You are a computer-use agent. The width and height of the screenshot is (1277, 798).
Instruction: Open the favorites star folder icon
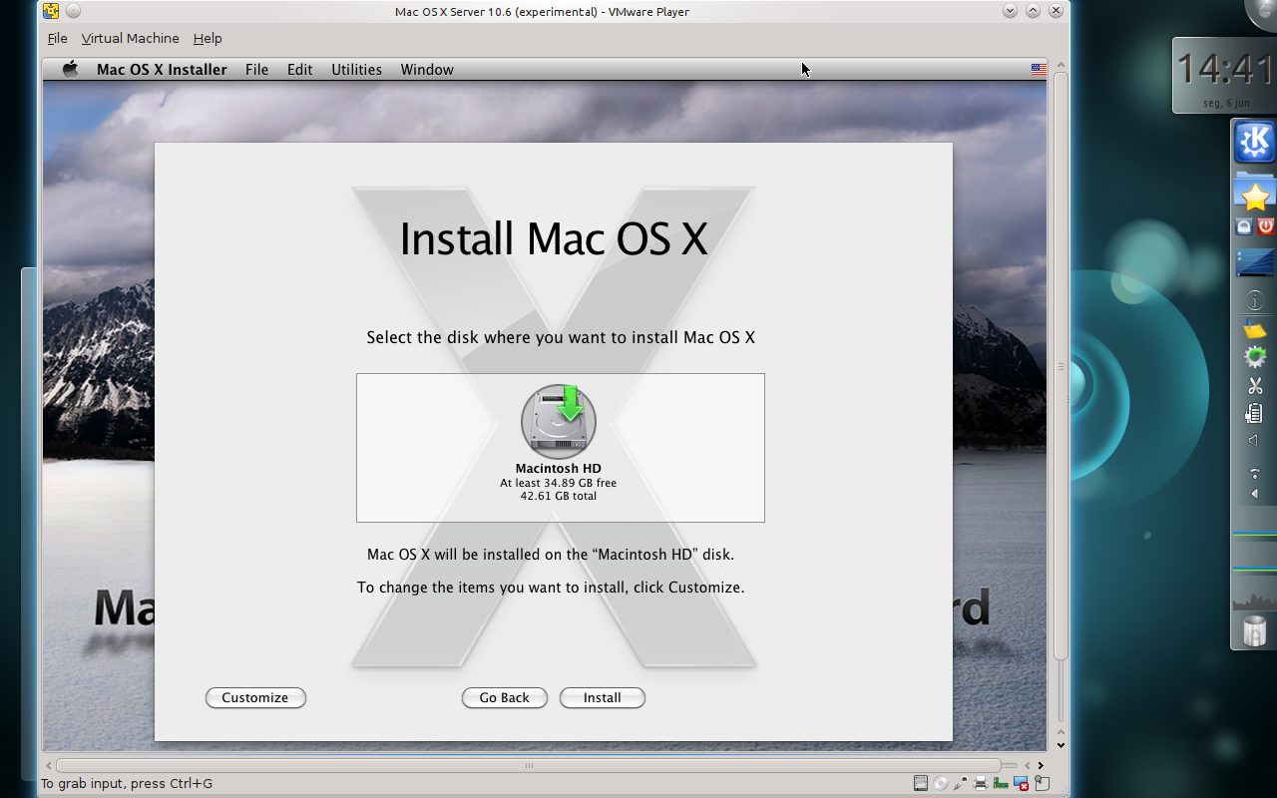(x=1255, y=195)
